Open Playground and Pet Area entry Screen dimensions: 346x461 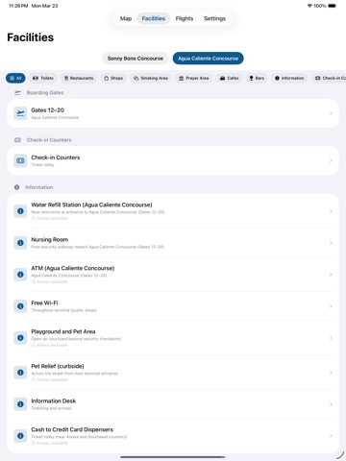tap(173, 338)
